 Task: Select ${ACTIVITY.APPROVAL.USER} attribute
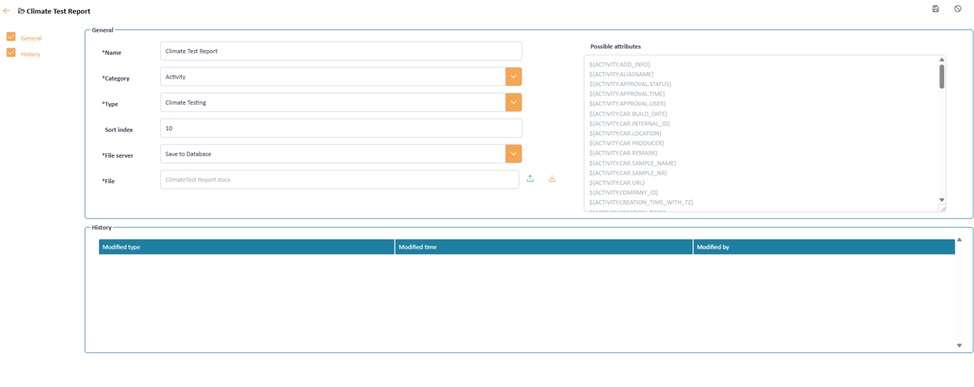click(x=628, y=104)
